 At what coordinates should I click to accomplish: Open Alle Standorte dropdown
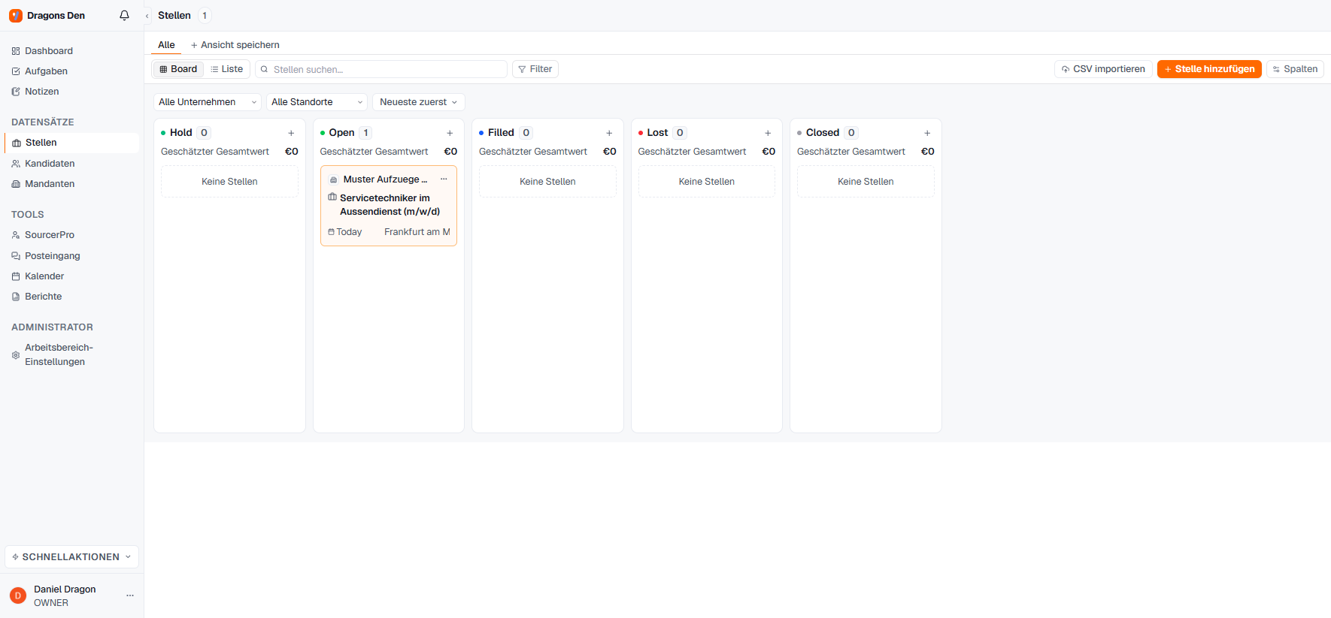[317, 102]
